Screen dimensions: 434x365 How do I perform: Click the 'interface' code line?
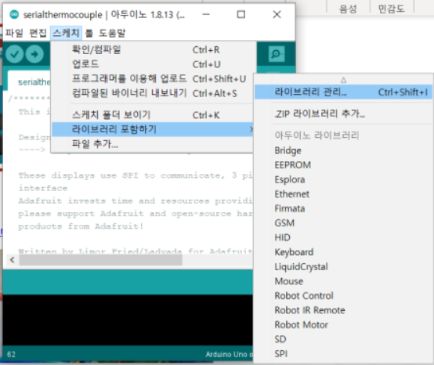43,188
